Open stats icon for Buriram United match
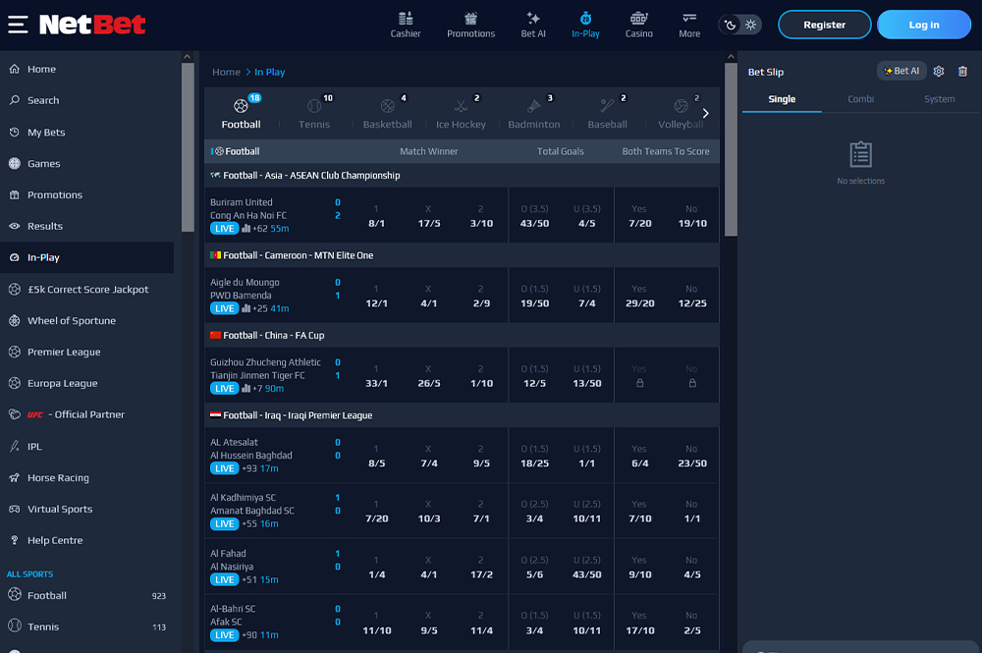Viewport: 982px width, 653px height. point(246,229)
